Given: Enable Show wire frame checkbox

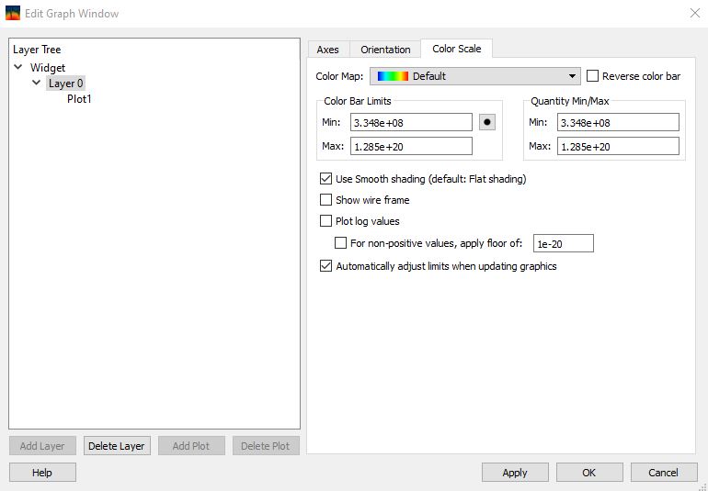Looking at the screenshot, I should pyautogui.click(x=325, y=200).
